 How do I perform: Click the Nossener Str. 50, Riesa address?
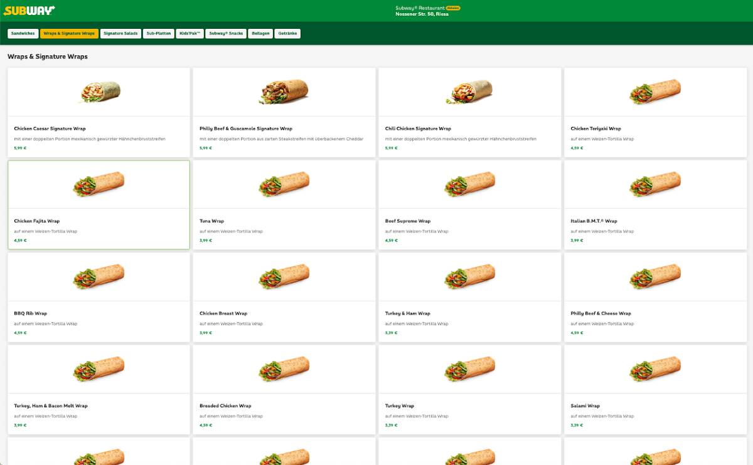422,14
